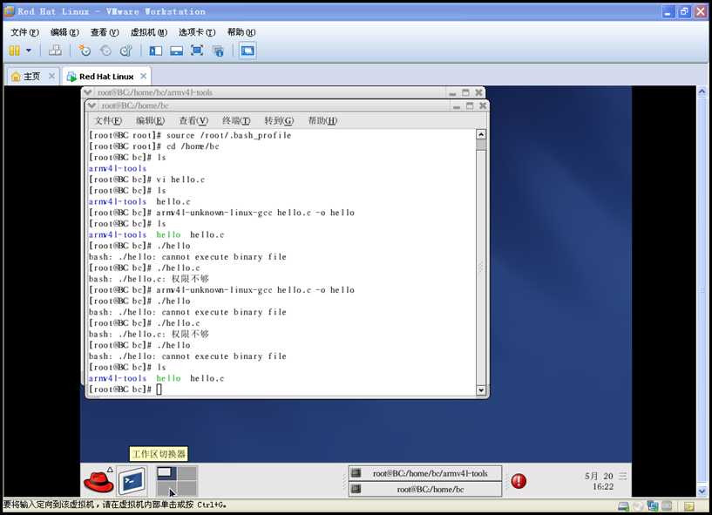Switch to the 主页 tab

pos(31,77)
